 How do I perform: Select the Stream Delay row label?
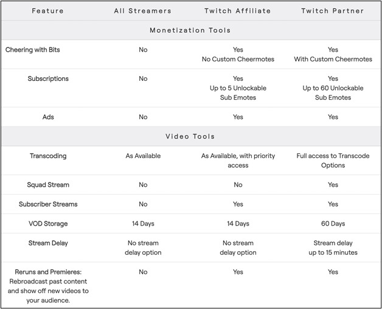coord(48,243)
